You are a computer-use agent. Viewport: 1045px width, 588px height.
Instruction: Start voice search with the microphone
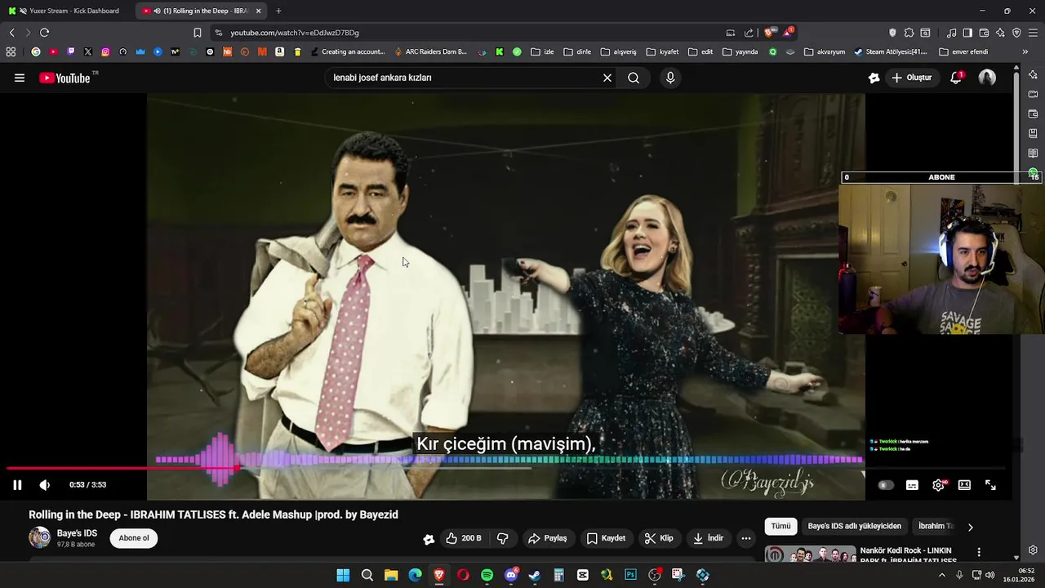point(670,78)
